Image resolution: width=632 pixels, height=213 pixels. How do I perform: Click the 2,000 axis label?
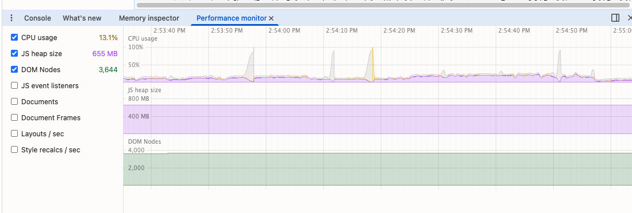coord(136,168)
